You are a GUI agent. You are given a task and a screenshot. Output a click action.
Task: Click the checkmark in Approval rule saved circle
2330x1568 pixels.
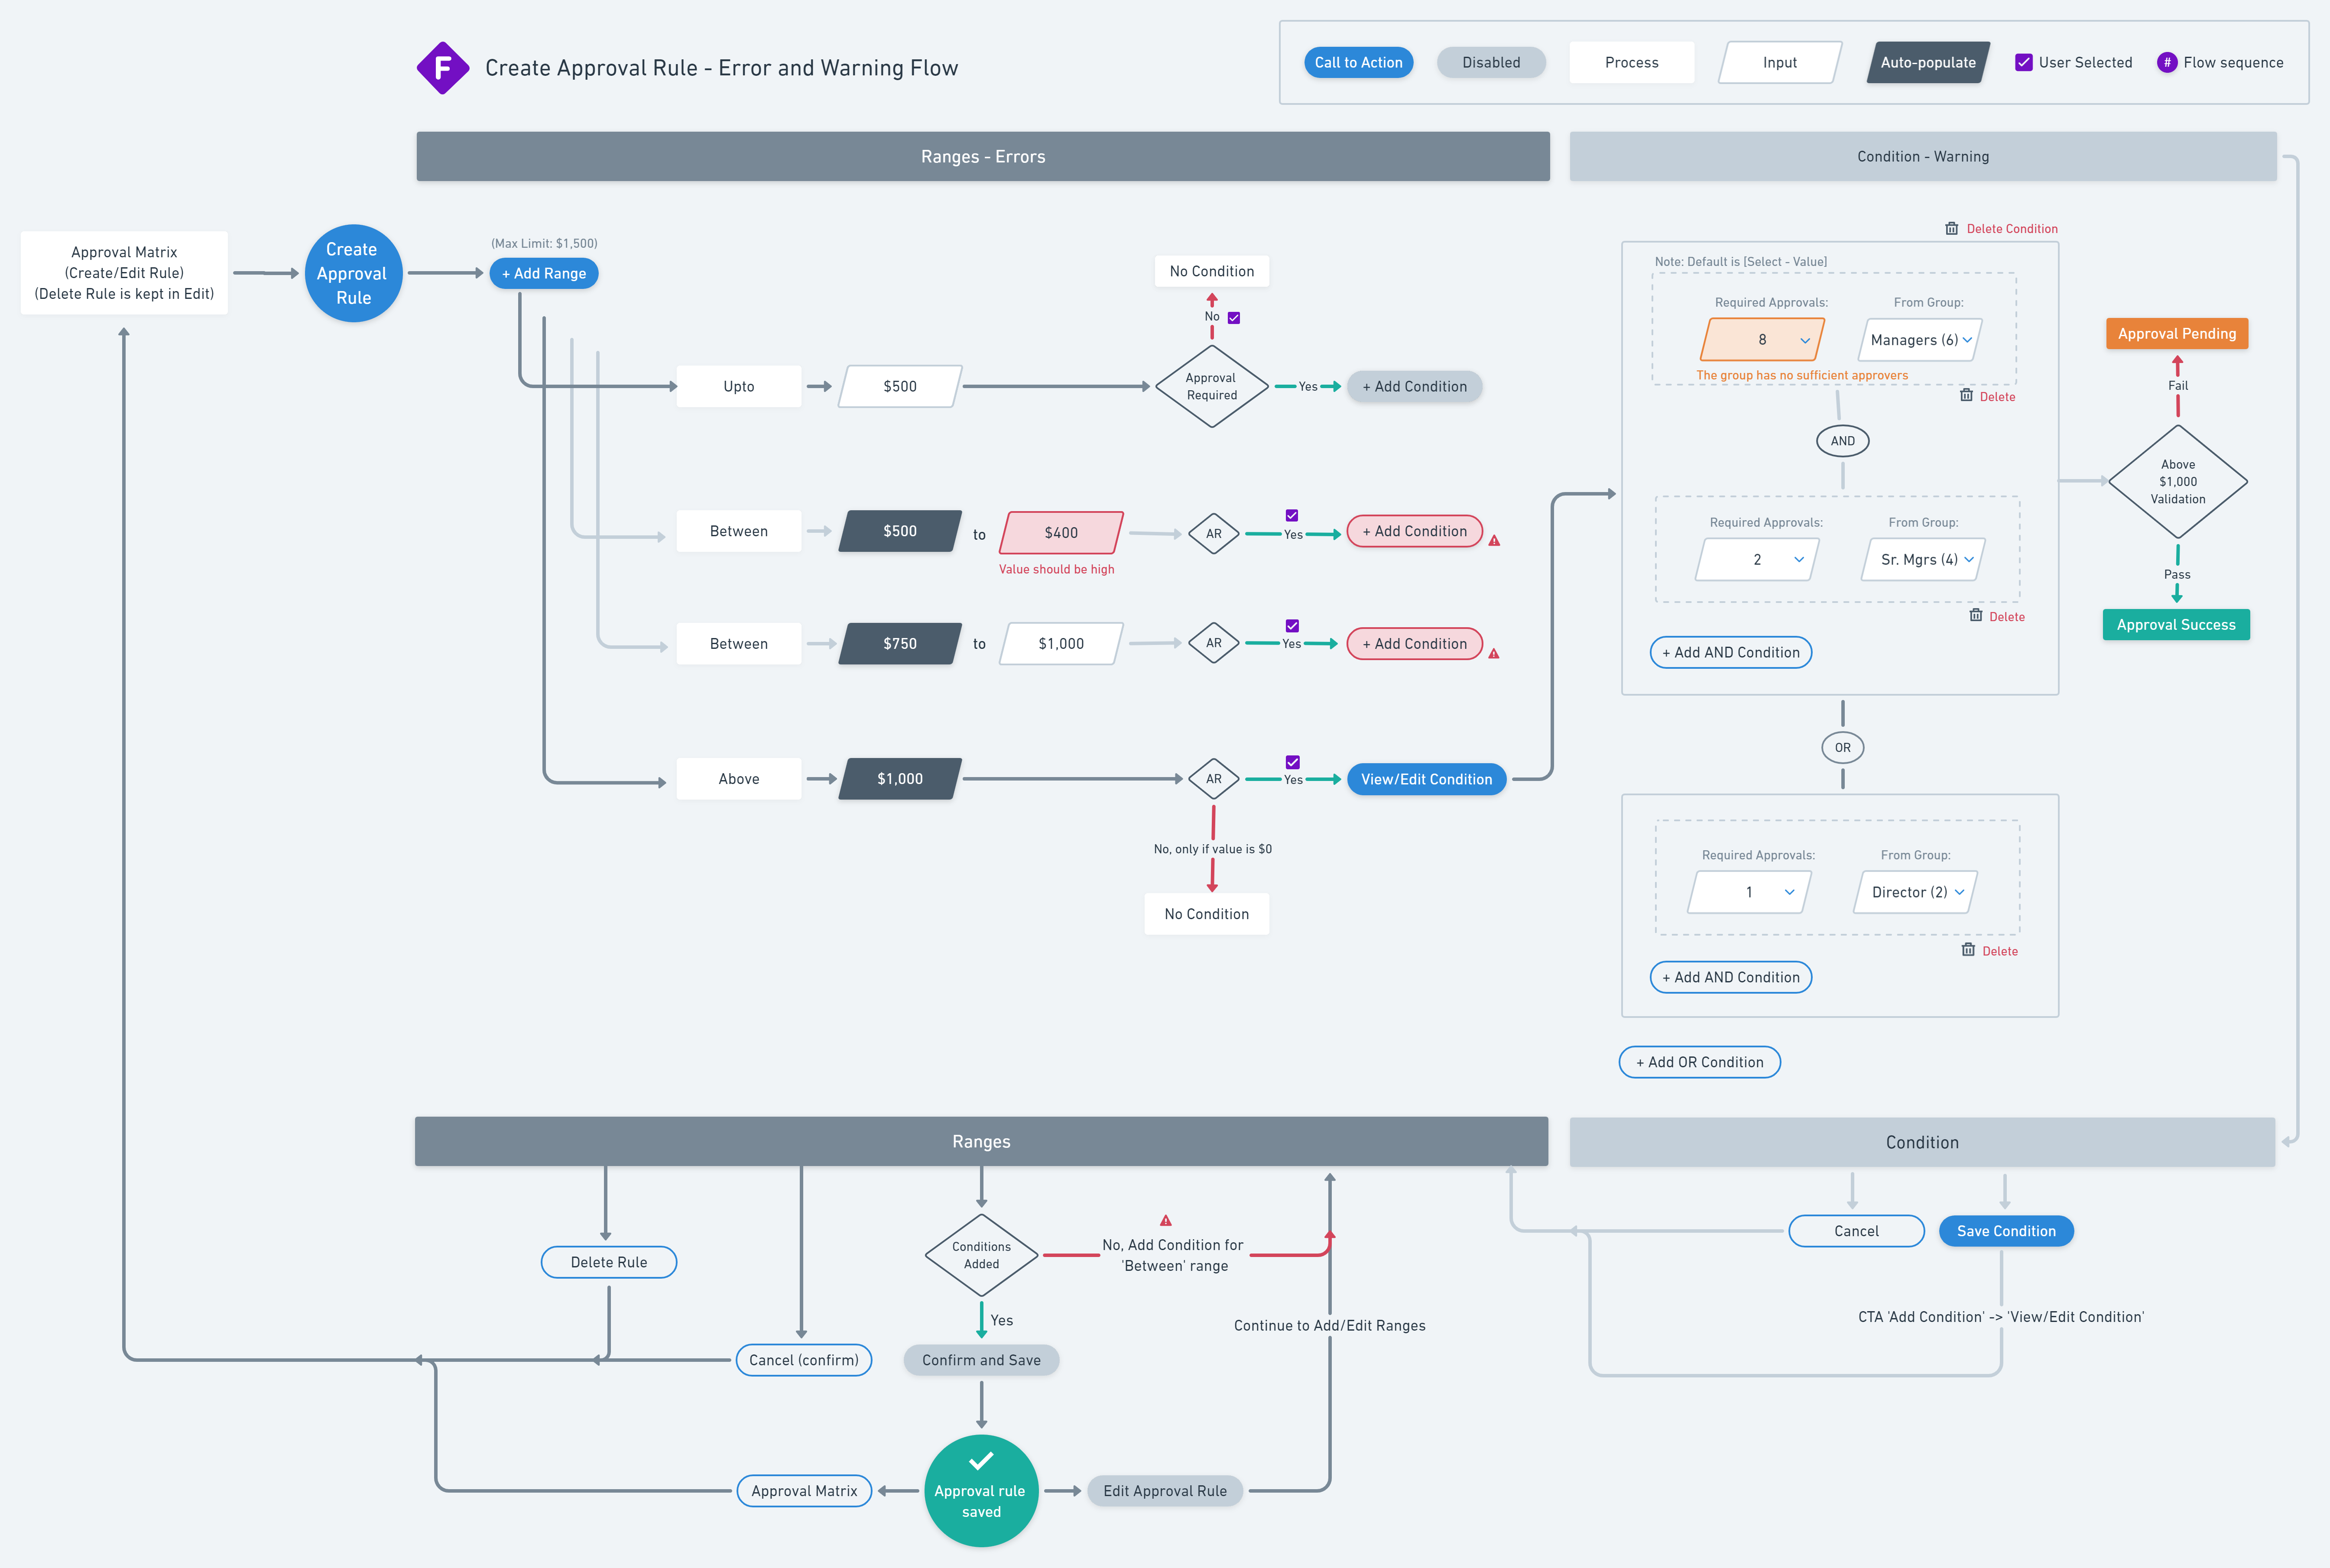[x=981, y=1460]
